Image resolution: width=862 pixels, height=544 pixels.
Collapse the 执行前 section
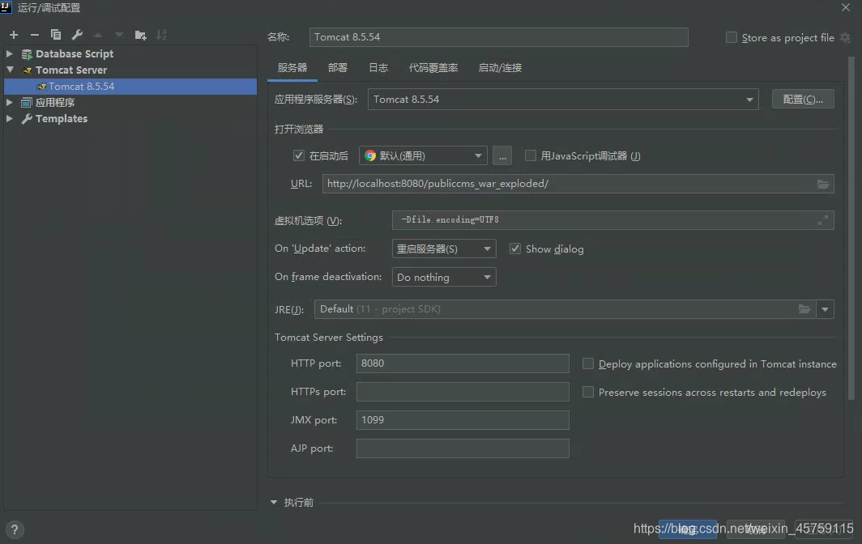274,502
